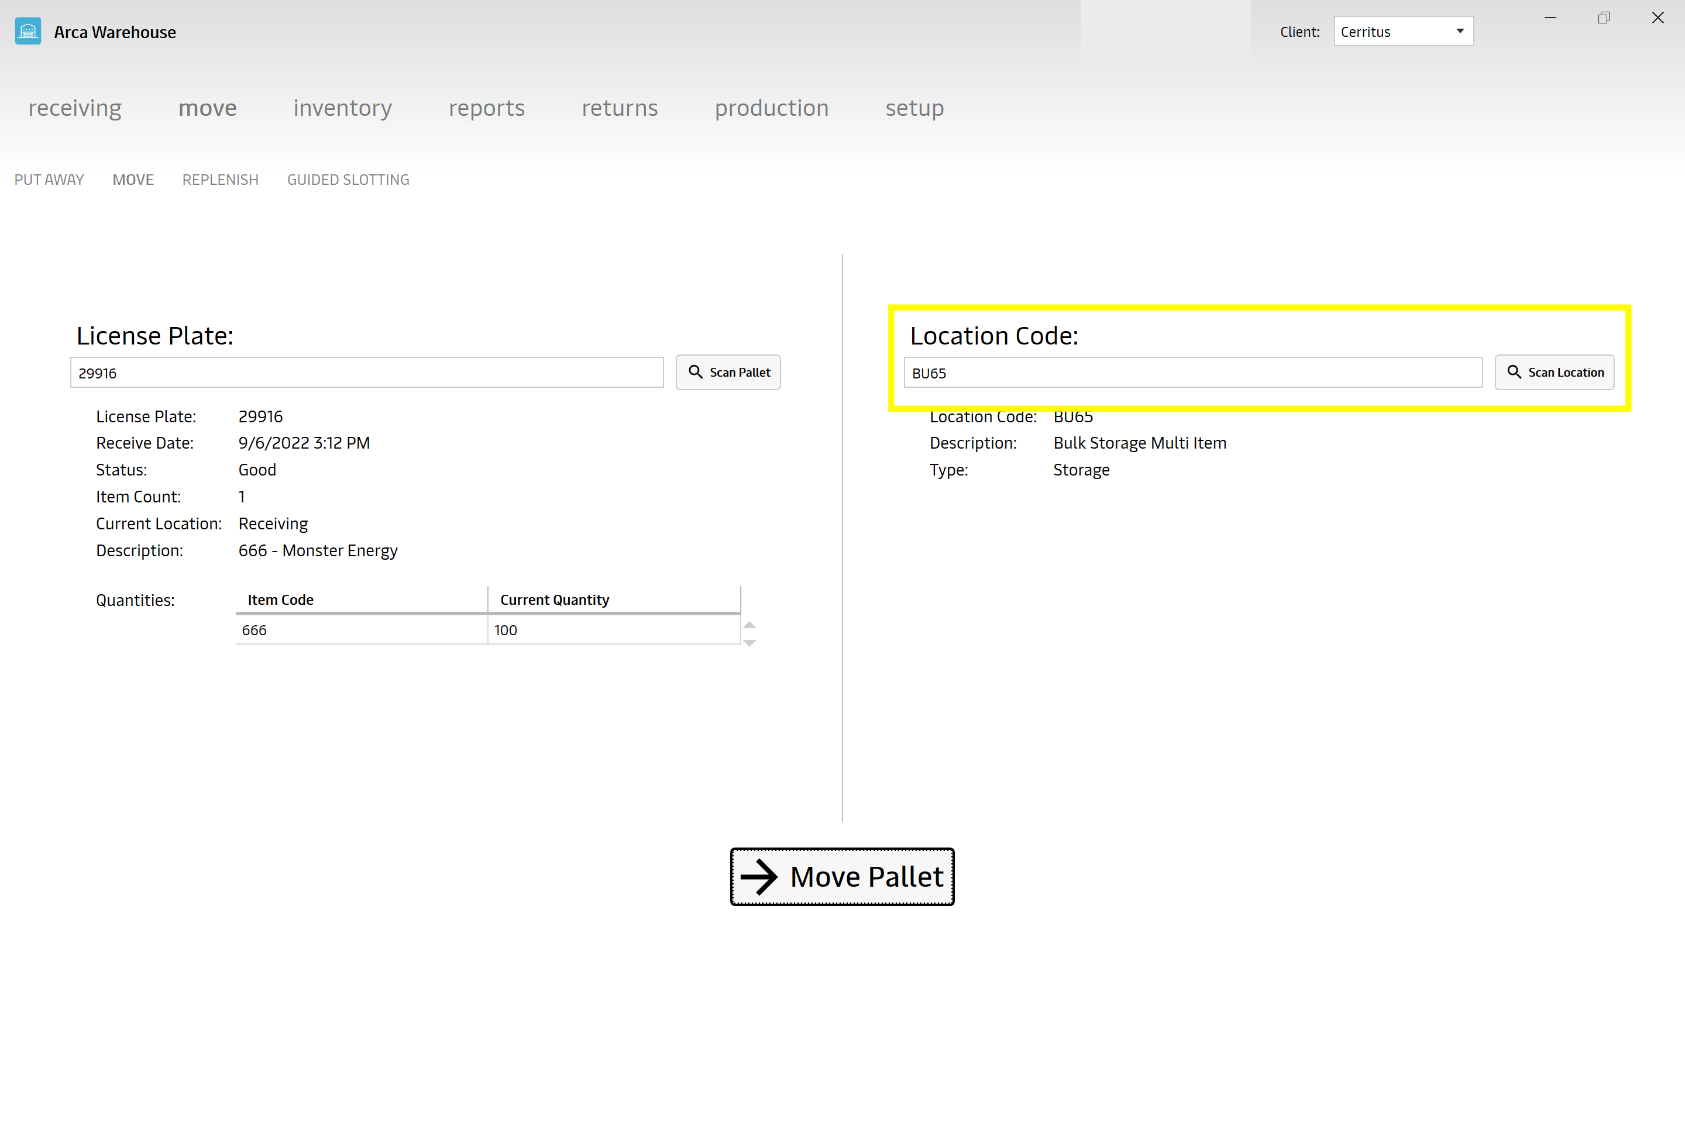Restore down the application window
The image size is (1685, 1123).
(1603, 18)
